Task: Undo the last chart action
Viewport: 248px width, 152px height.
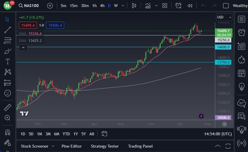Action: tap(203, 6)
